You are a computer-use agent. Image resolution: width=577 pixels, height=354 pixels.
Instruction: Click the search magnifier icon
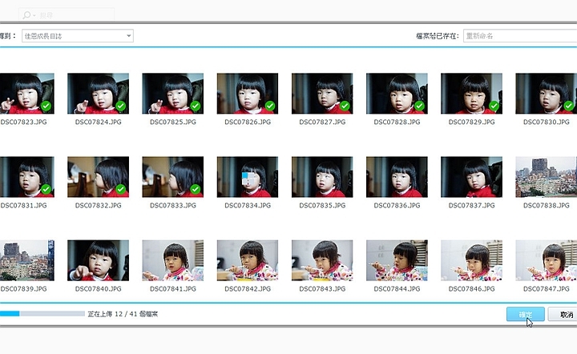(27, 15)
